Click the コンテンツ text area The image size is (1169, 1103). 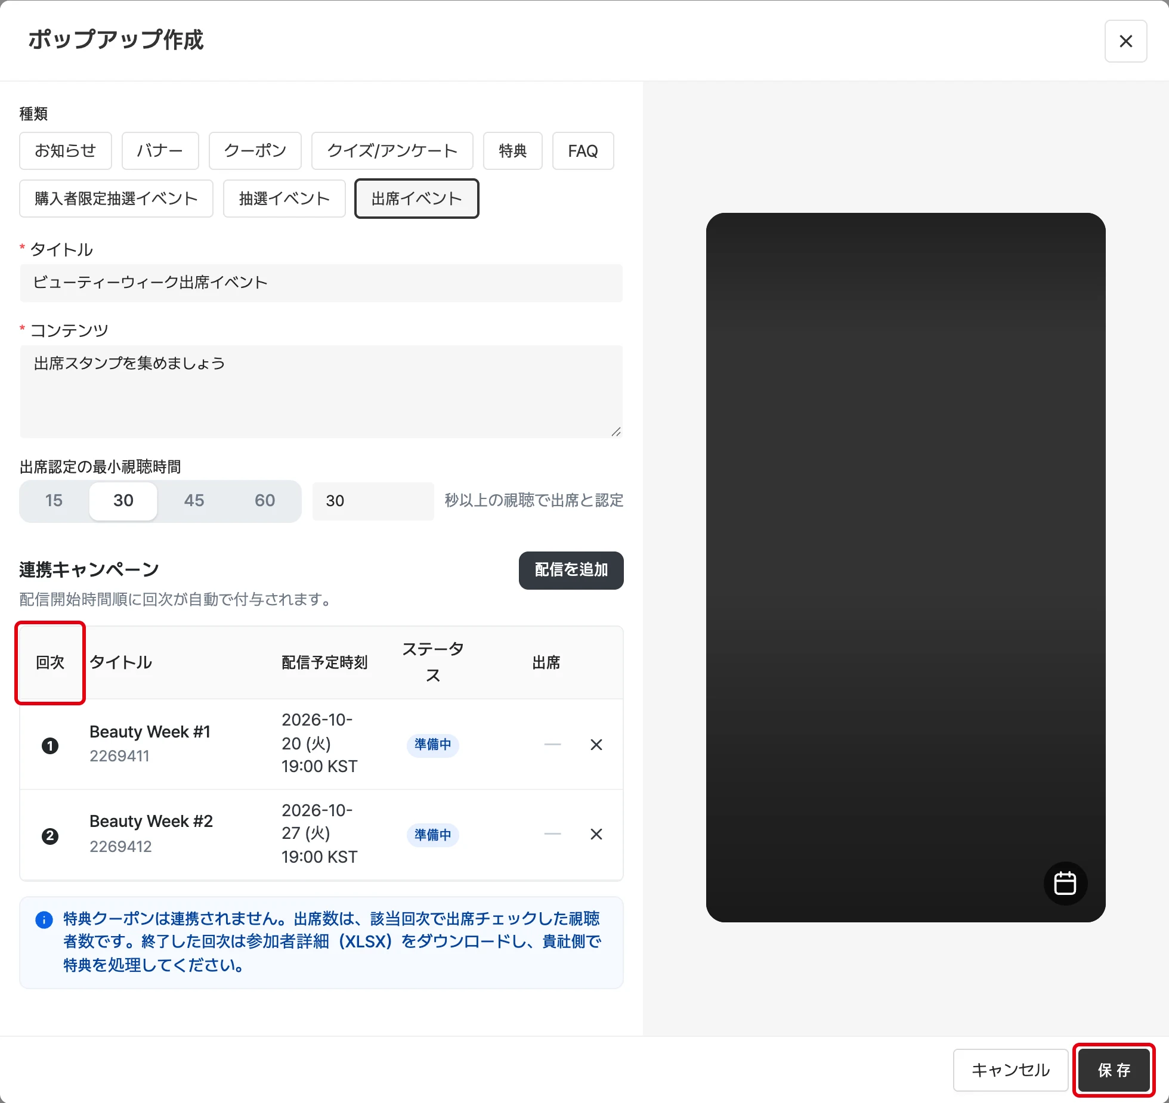click(321, 392)
